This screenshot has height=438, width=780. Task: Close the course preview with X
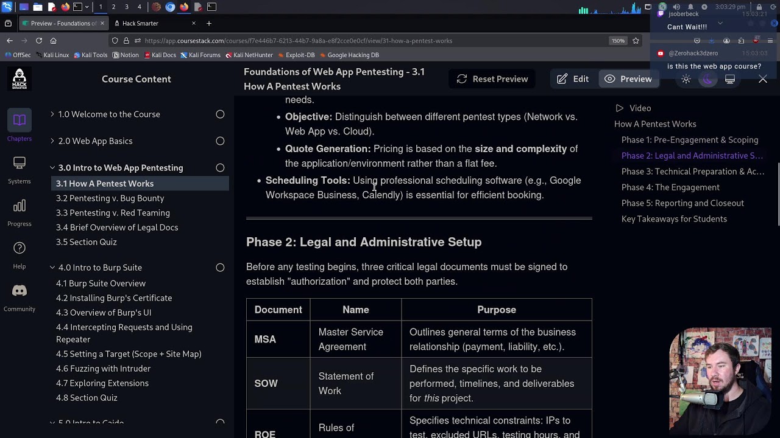click(763, 79)
